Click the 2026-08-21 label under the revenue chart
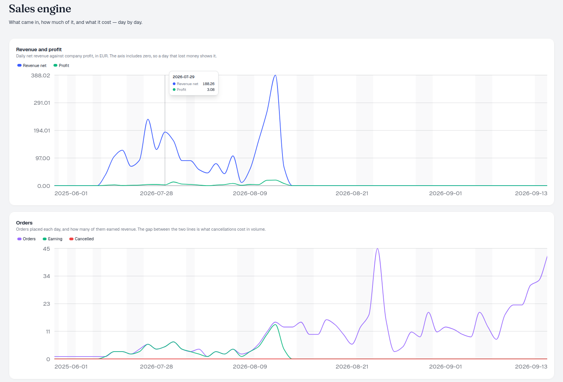Screen dimensions: 563x382 tap(352, 193)
